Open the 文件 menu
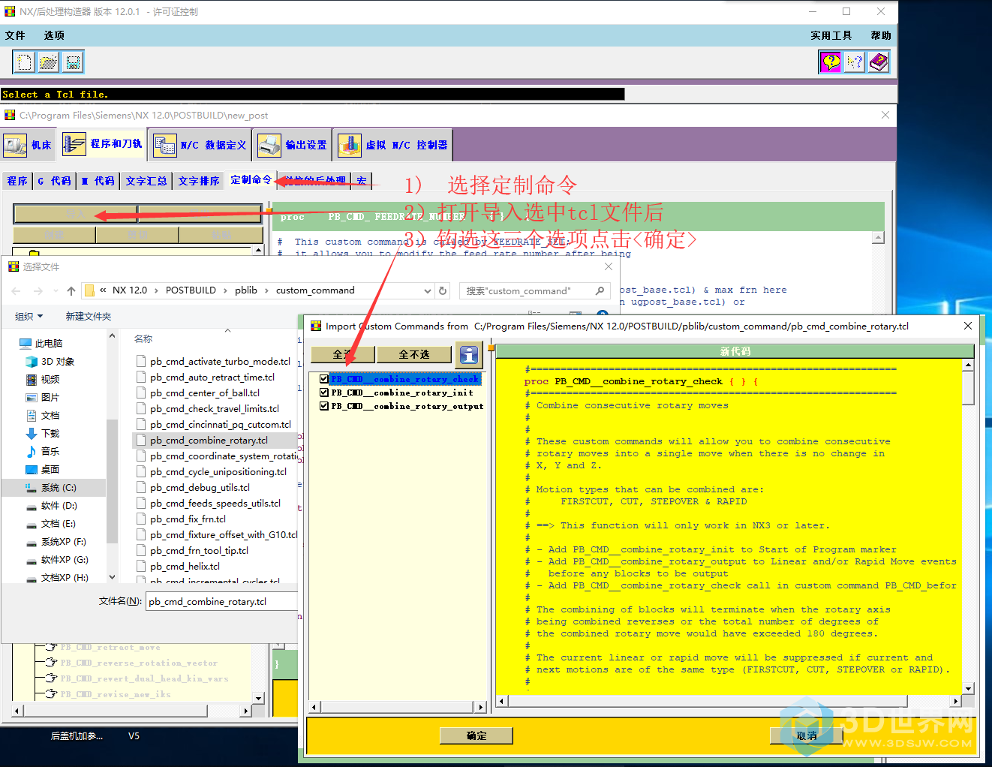The image size is (992, 767). click(15, 35)
